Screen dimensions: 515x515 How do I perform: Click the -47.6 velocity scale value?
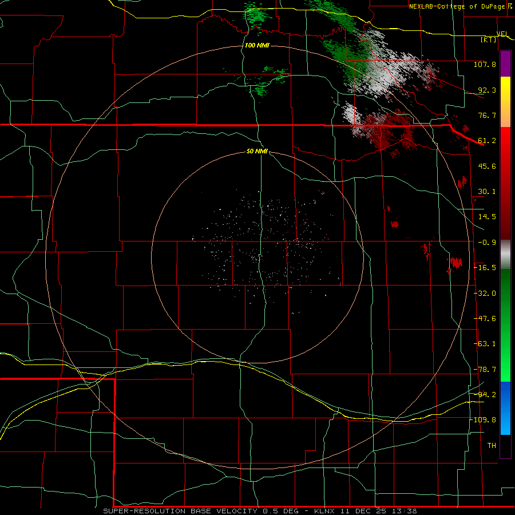[485, 319]
